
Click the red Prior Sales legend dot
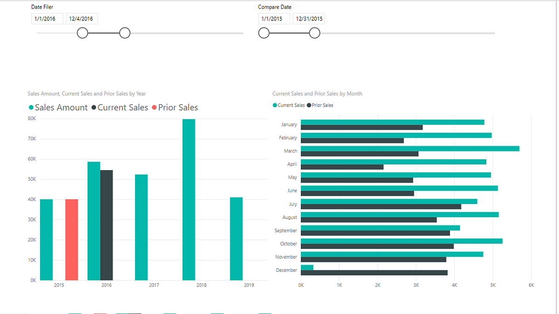click(154, 107)
